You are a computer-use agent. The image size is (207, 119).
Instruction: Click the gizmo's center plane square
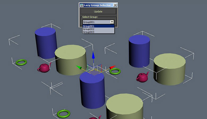click(94, 73)
